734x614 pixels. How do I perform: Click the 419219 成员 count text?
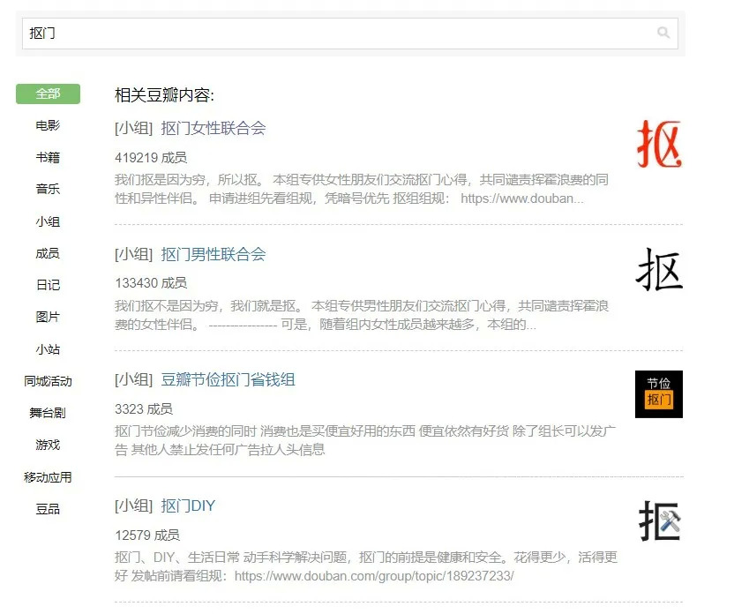point(151,157)
